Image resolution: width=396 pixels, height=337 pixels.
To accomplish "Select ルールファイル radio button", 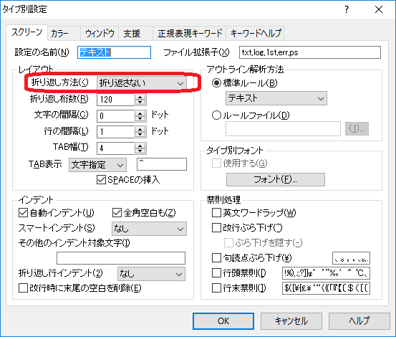I will click(216, 115).
